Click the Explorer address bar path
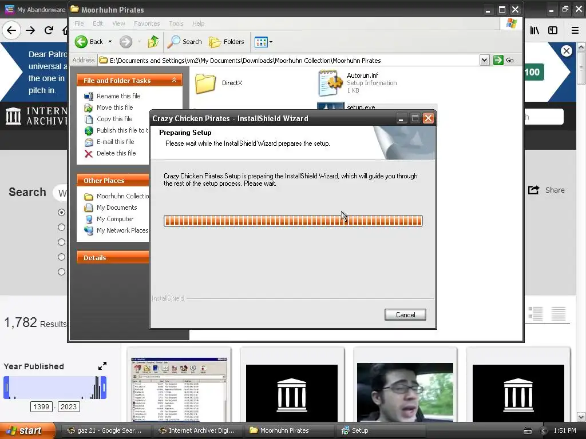This screenshot has height=439, width=586. click(288, 60)
